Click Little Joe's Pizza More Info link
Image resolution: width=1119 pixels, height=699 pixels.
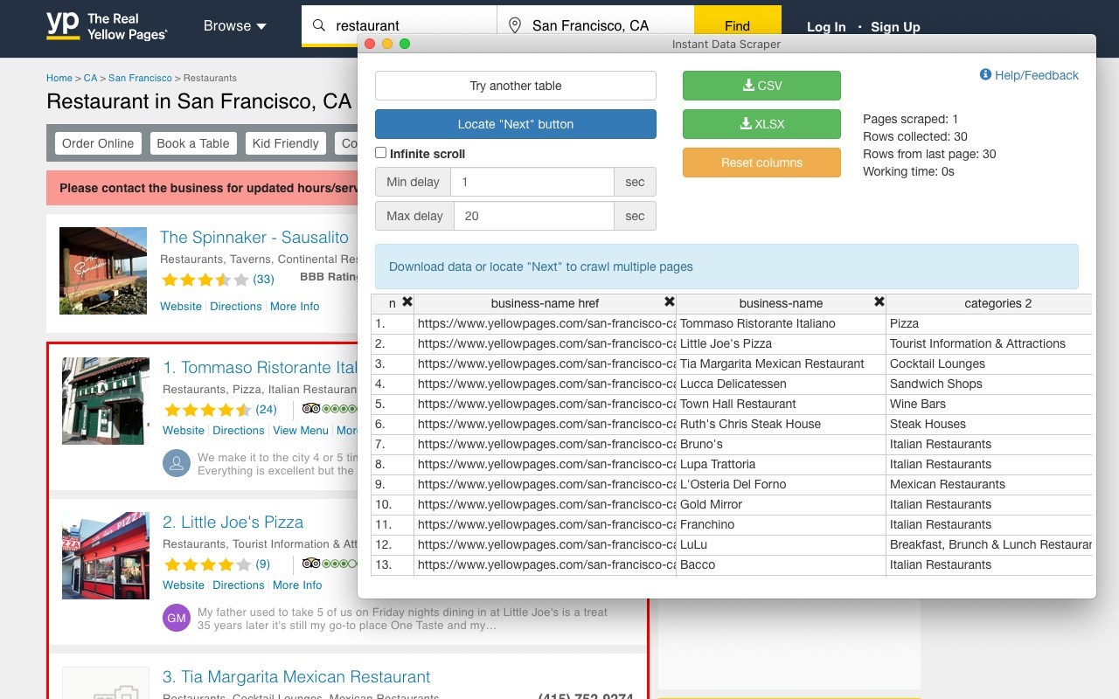point(297,585)
